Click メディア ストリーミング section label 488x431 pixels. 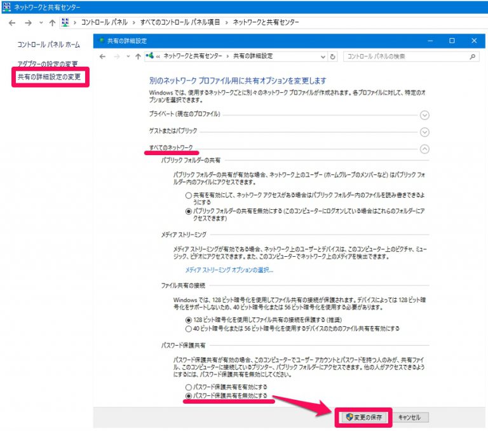[x=184, y=235]
